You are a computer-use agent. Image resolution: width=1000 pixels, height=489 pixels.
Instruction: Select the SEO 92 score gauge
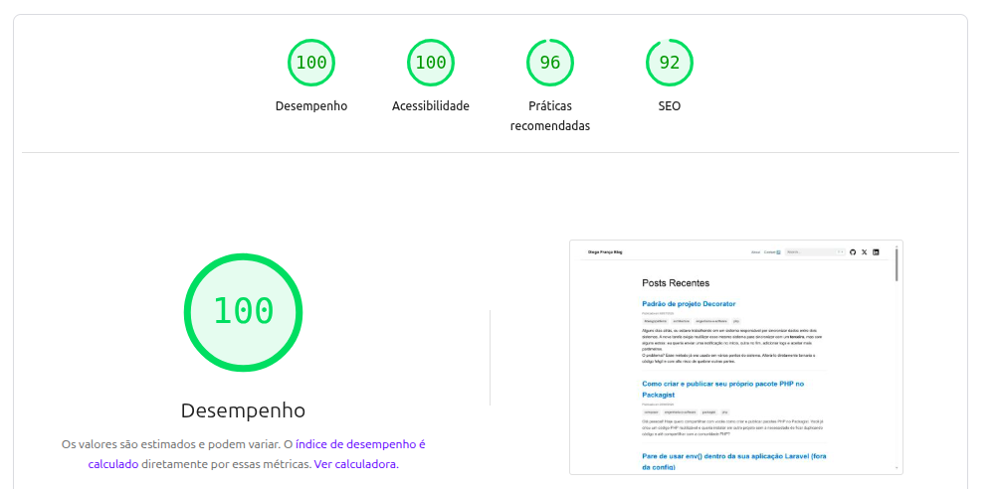[669, 63]
